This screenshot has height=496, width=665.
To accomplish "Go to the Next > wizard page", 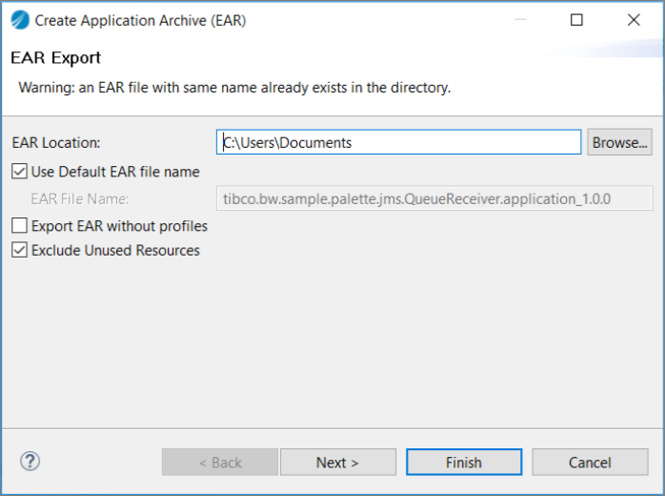I will click(338, 462).
